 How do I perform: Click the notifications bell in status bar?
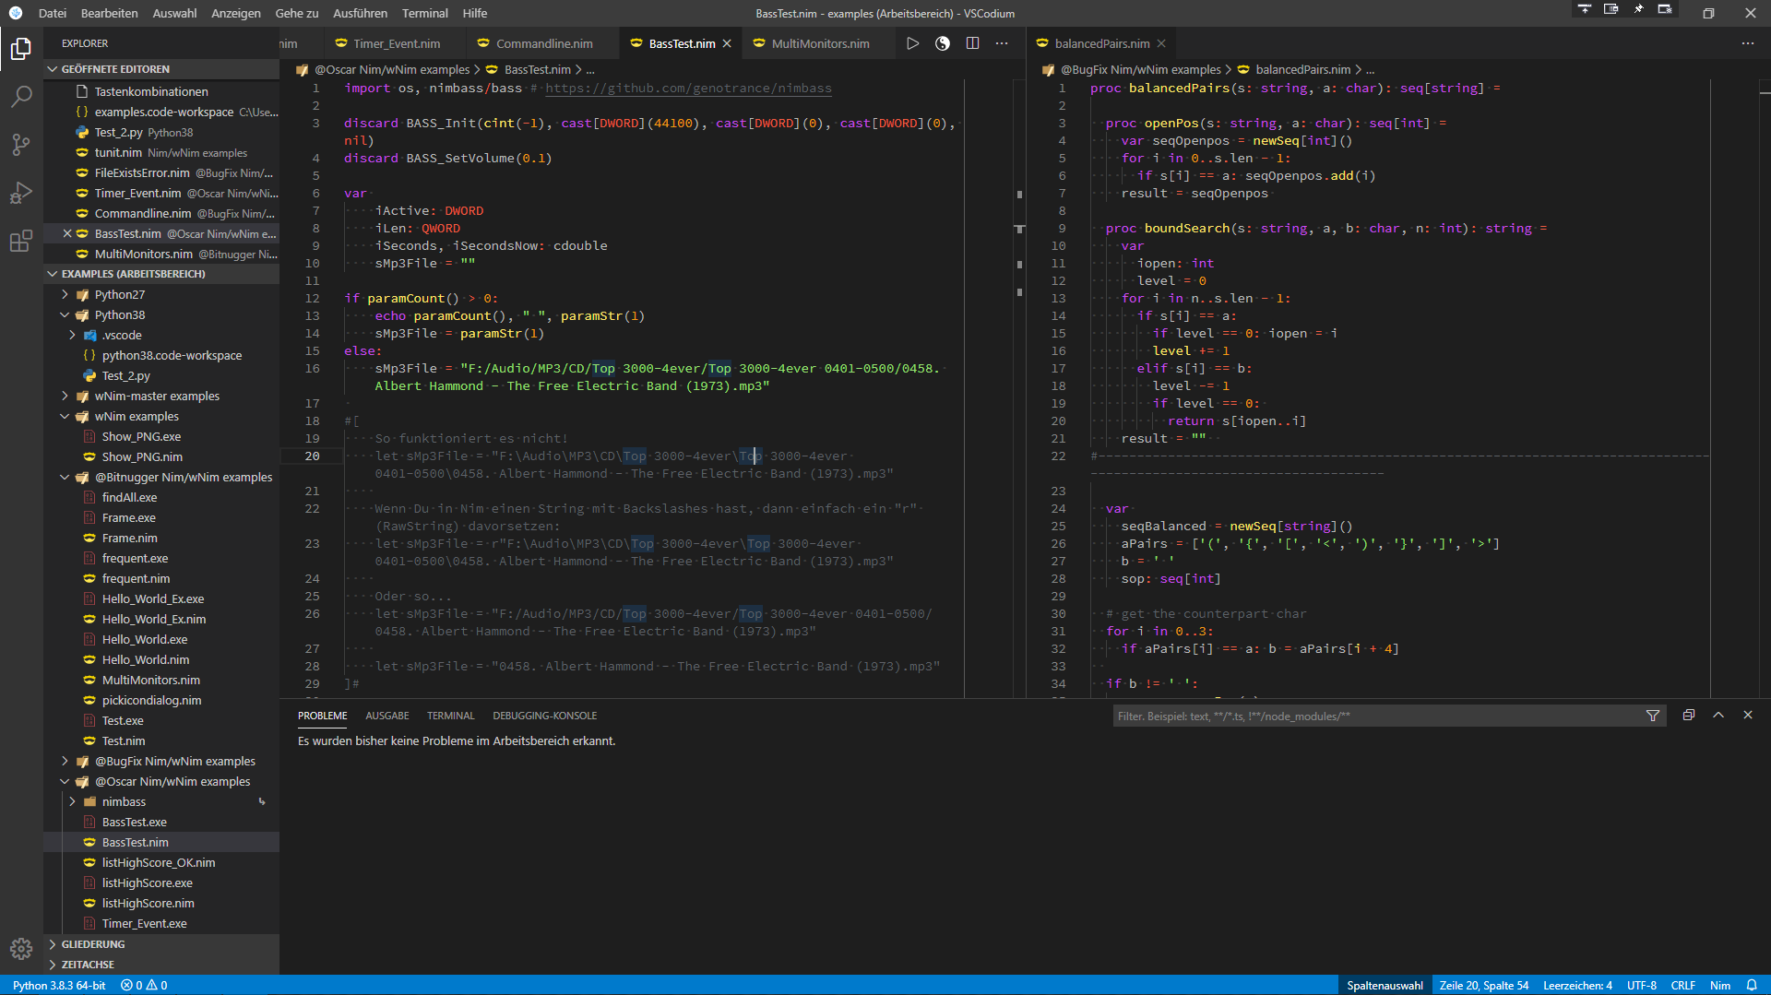click(1752, 985)
